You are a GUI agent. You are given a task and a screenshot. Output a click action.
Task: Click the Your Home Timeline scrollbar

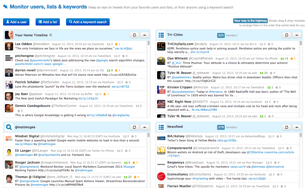coord(149,43)
